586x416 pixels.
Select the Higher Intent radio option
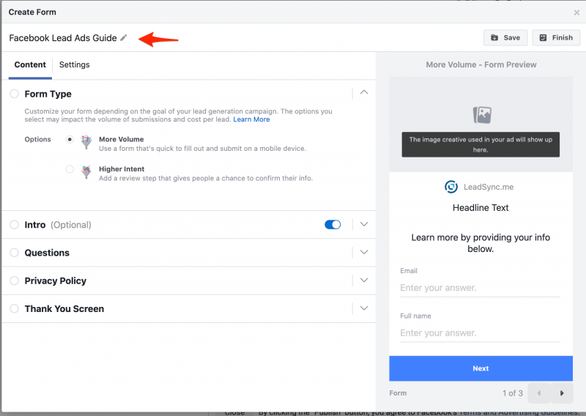pyautogui.click(x=70, y=169)
